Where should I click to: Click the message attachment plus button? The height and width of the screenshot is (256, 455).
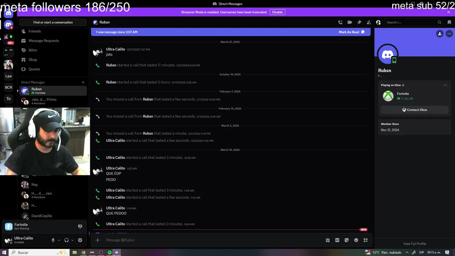click(x=97, y=240)
